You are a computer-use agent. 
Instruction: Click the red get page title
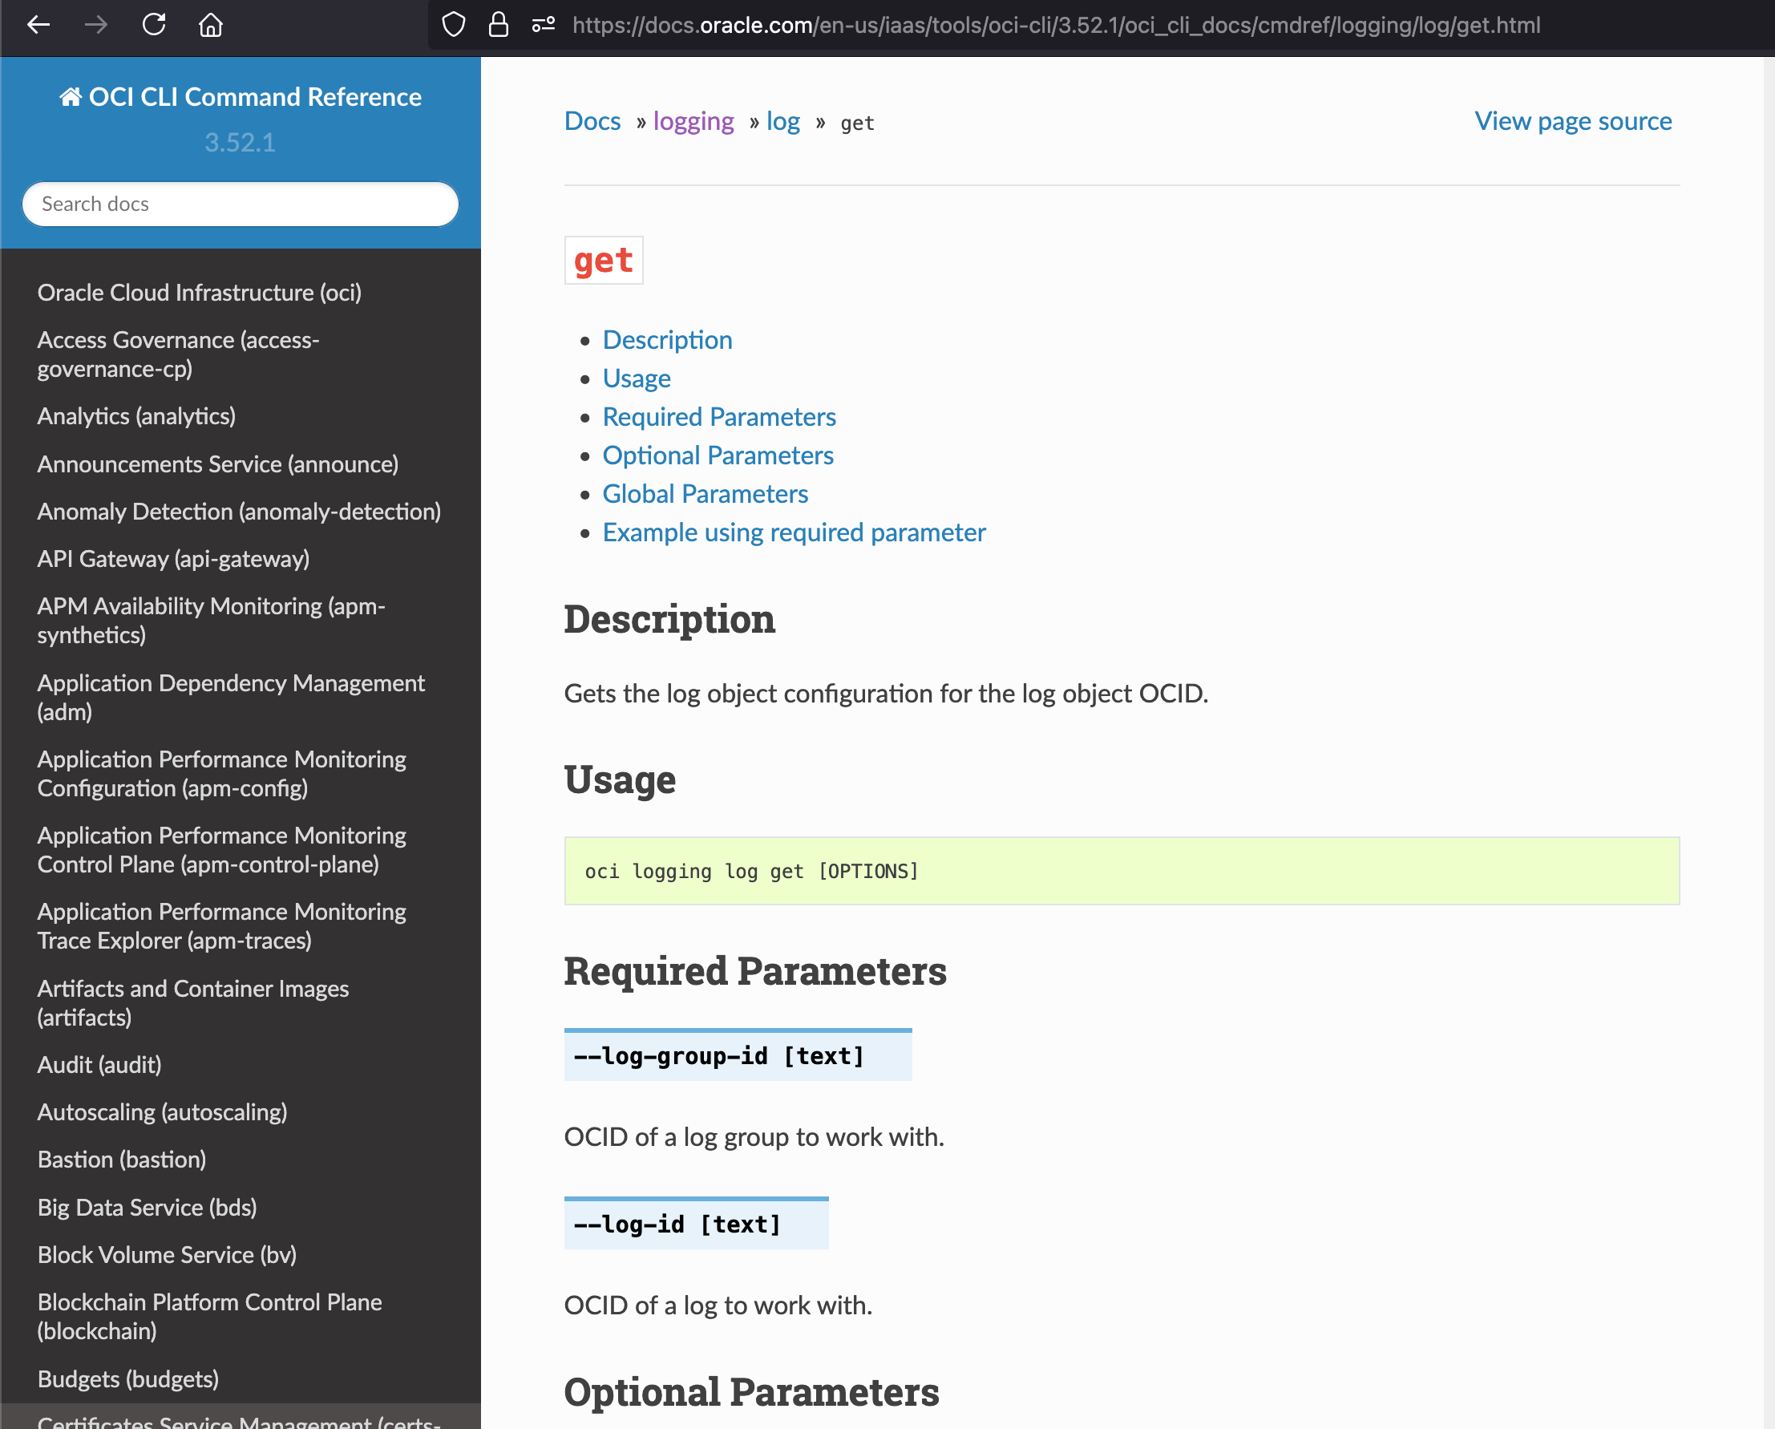[x=604, y=261]
